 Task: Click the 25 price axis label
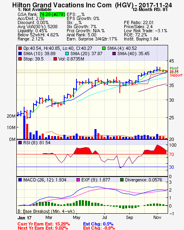pos(171,118)
